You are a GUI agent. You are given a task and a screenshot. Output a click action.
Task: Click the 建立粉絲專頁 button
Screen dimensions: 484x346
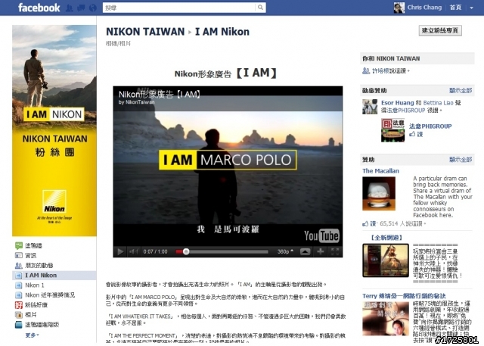440,30
